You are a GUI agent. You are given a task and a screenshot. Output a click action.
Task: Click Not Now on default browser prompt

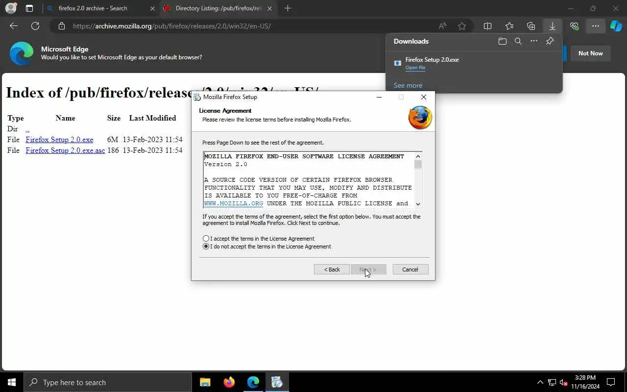590,53
